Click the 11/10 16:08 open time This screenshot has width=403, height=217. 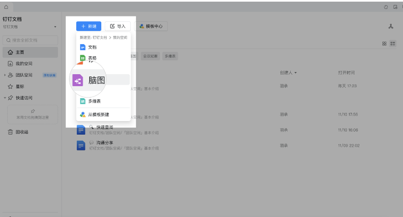point(348,130)
